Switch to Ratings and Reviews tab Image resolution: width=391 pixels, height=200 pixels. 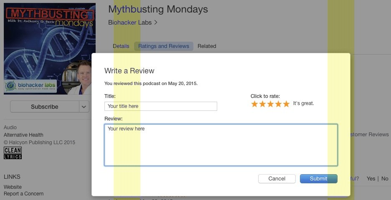164,46
